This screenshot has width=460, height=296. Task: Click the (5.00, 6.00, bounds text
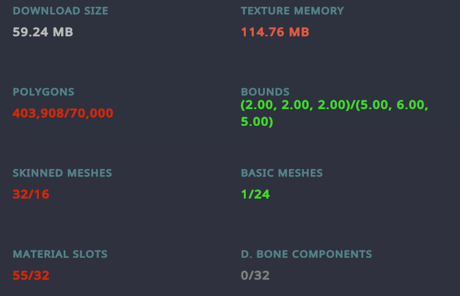click(392, 105)
